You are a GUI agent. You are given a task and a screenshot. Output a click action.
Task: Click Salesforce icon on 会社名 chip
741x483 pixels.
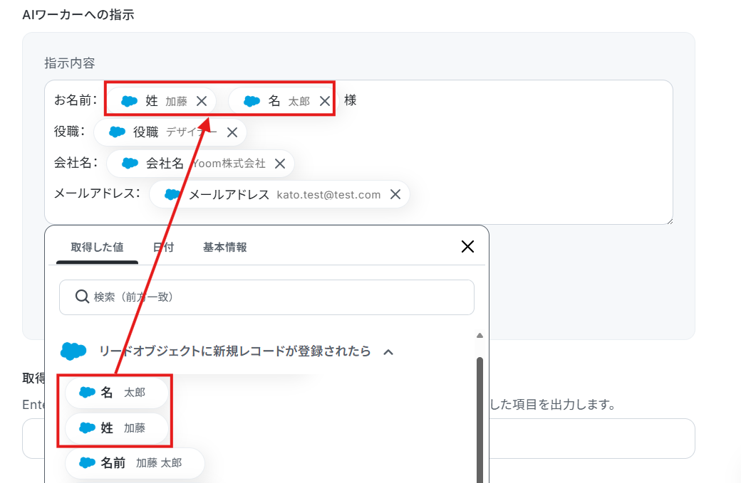pos(130,163)
